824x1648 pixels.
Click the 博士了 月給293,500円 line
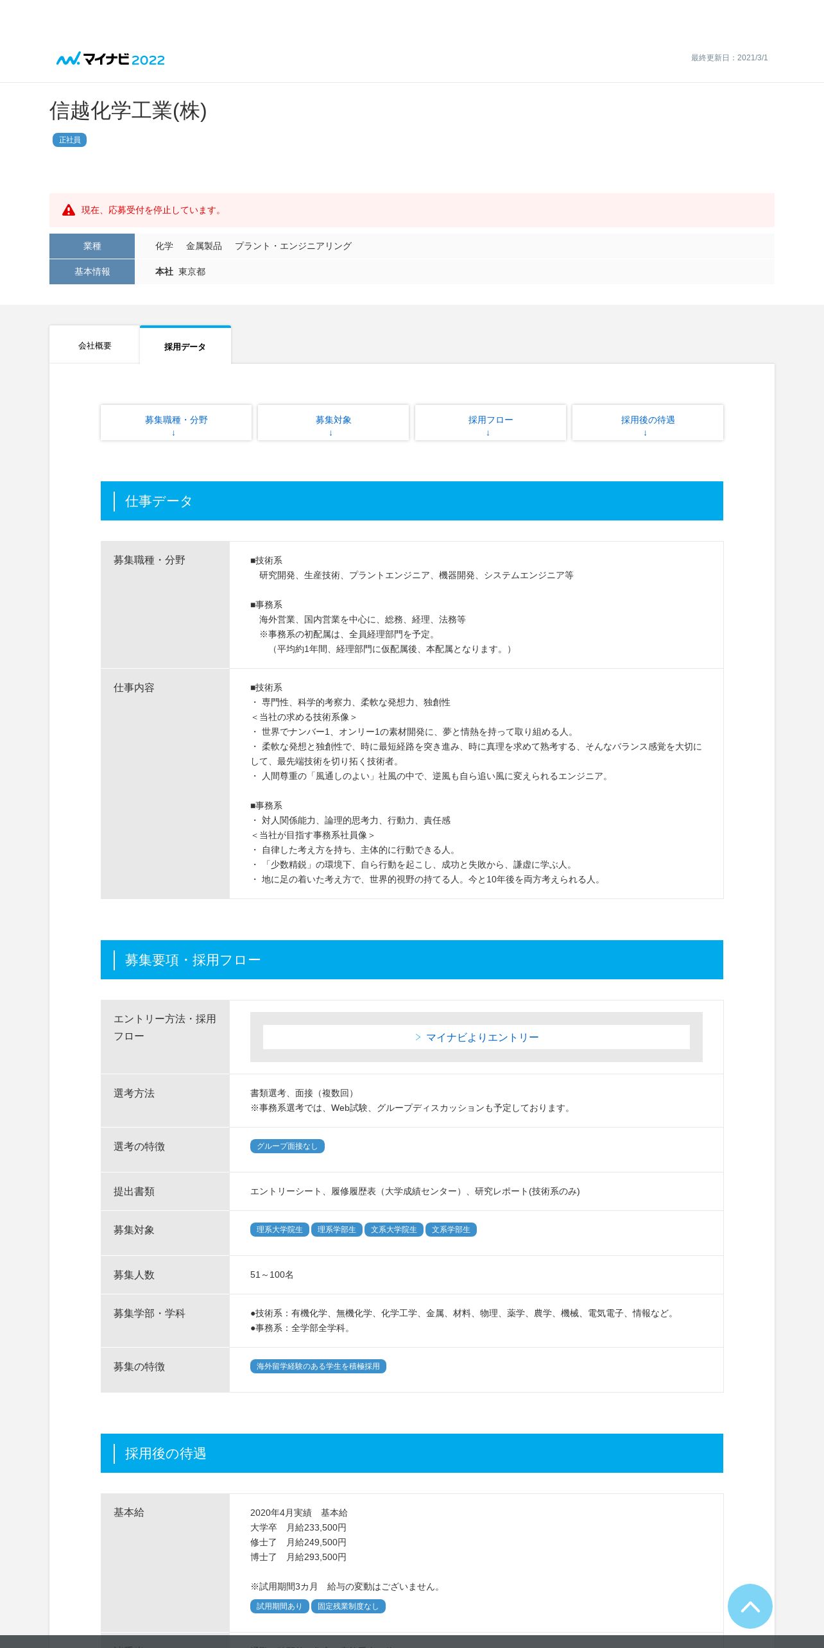298,1557
